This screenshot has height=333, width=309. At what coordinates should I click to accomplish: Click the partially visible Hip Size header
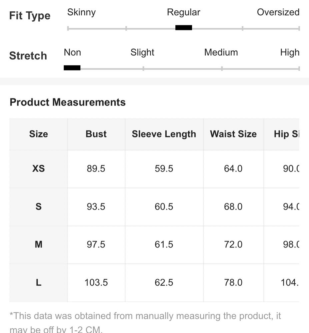click(286, 134)
